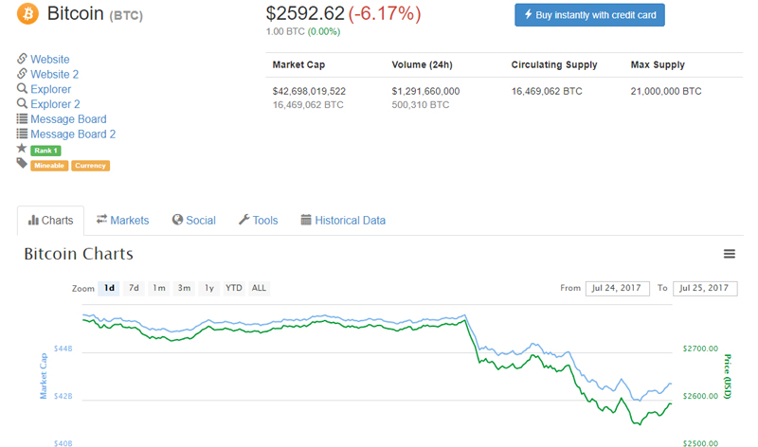758x447 pixels.
Task: Click the -6.17% change value
Action: pyautogui.click(x=385, y=13)
